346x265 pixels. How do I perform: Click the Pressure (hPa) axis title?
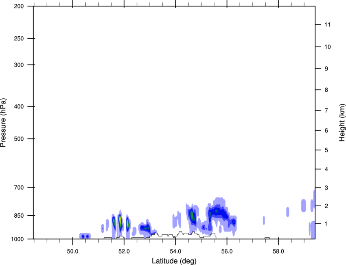[4, 122]
